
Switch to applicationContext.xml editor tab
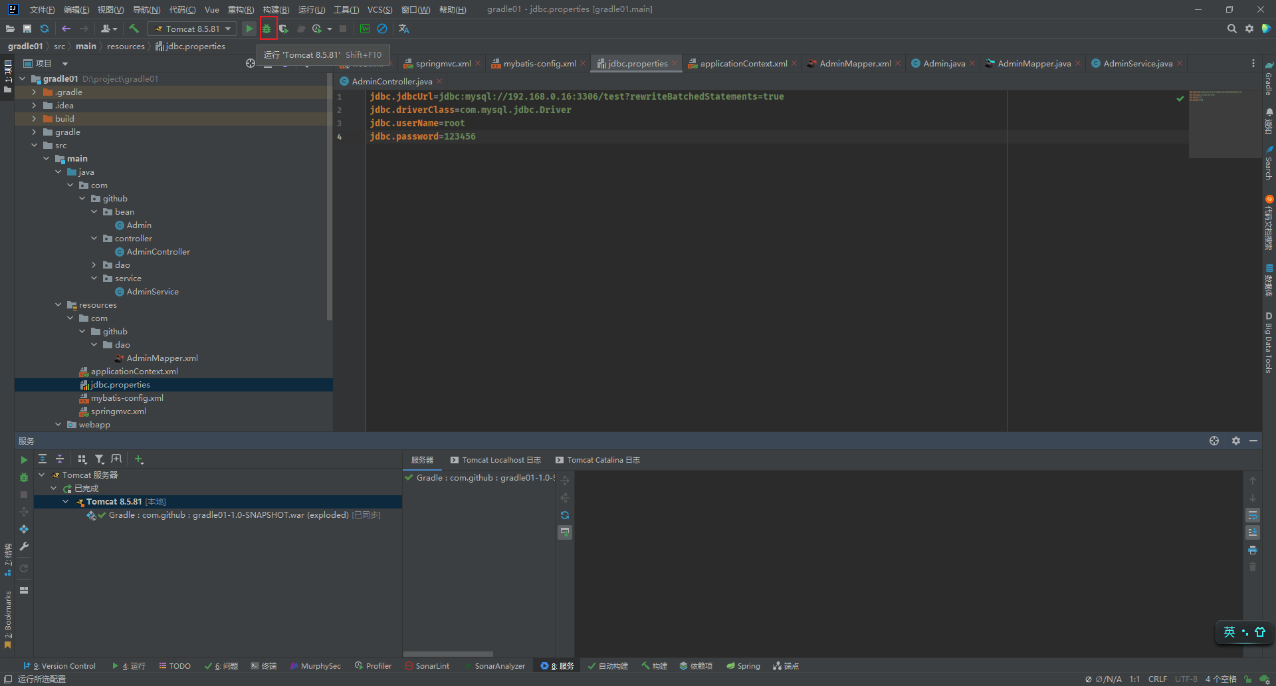click(743, 64)
